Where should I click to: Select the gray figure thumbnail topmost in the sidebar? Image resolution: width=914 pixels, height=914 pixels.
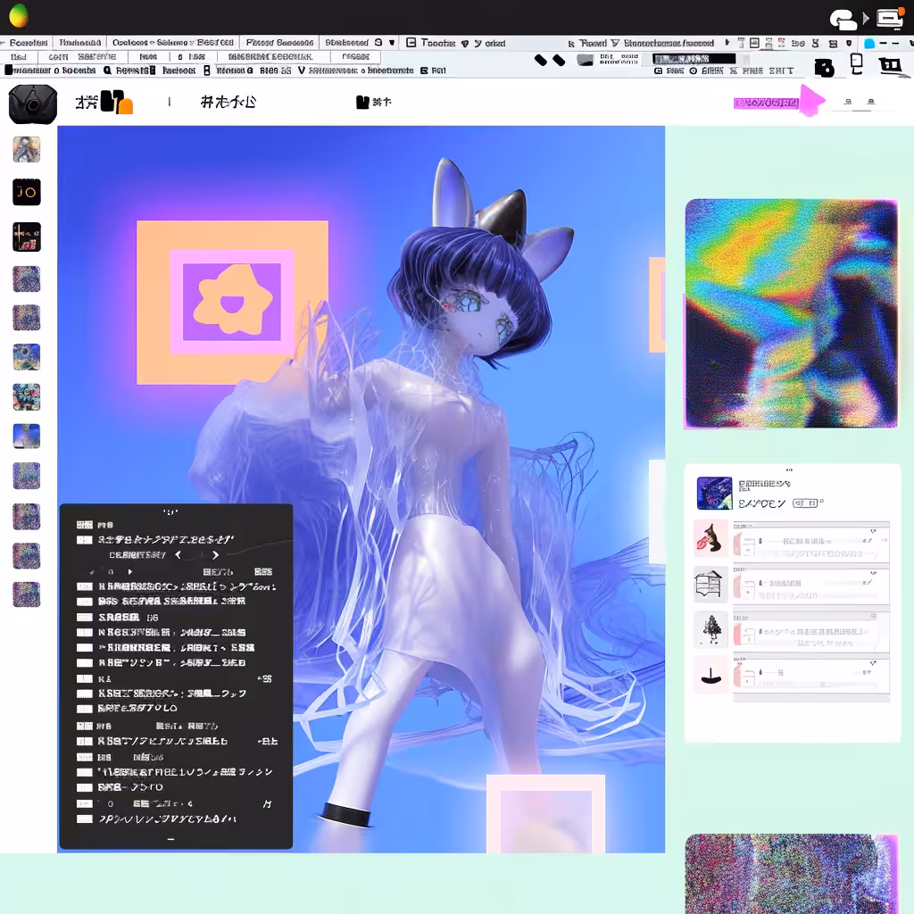[x=27, y=149]
